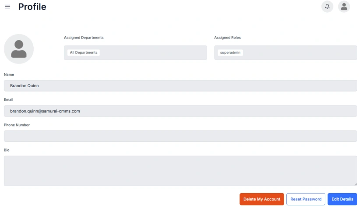This screenshot has height=208, width=359.
Task: Open the Assigned Roles field
Action: 298,53
